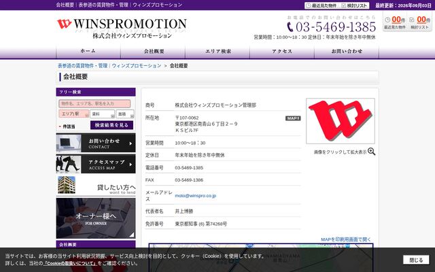Click the 会社概要 page heading

(75, 77)
